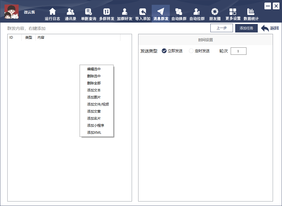Choose 添加图片 from context menu
Viewport: 282px width, 206px height.
point(94,97)
